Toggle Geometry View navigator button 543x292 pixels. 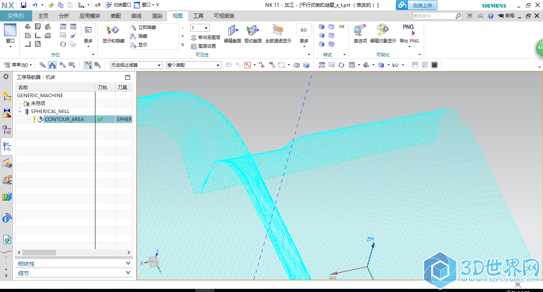pos(62,65)
